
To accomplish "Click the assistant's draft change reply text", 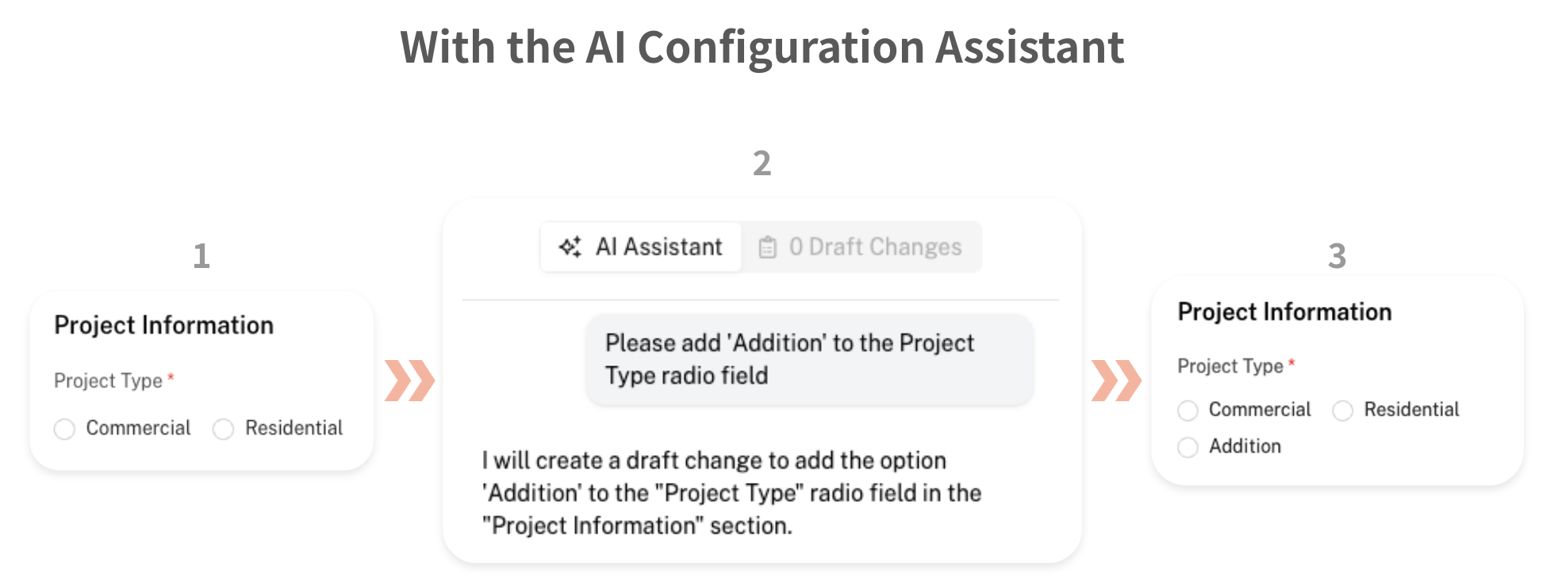I will point(731,492).
